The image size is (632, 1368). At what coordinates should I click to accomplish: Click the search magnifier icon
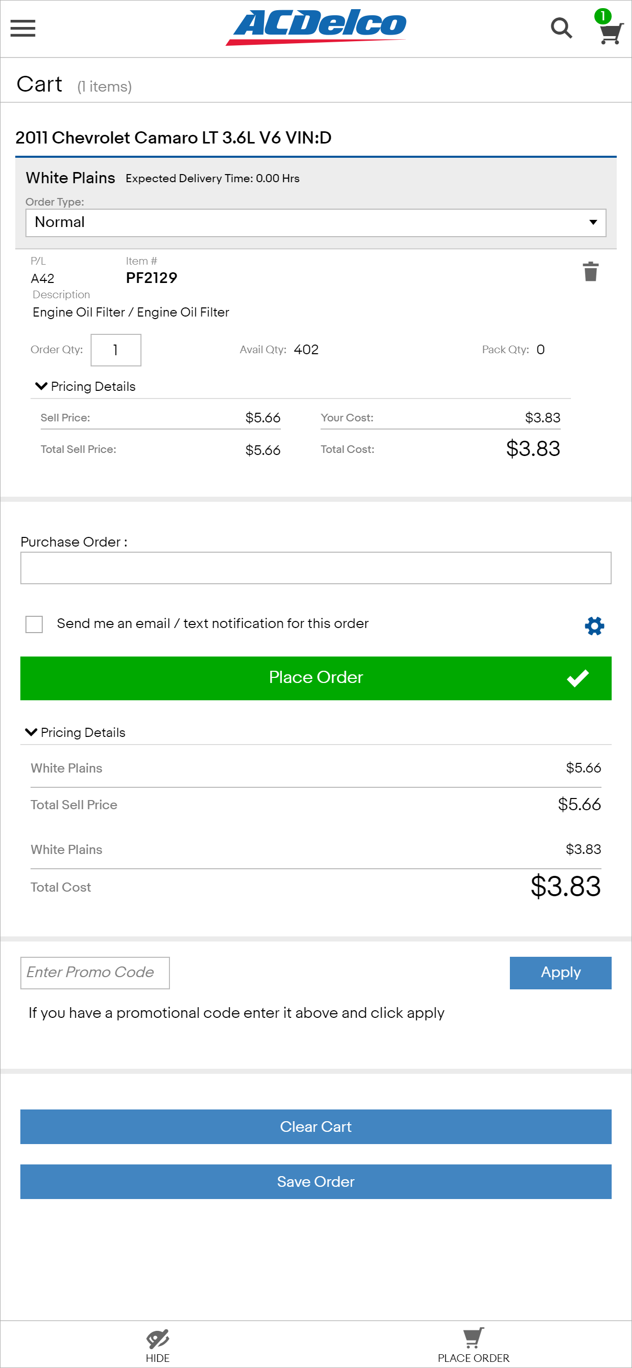561,28
